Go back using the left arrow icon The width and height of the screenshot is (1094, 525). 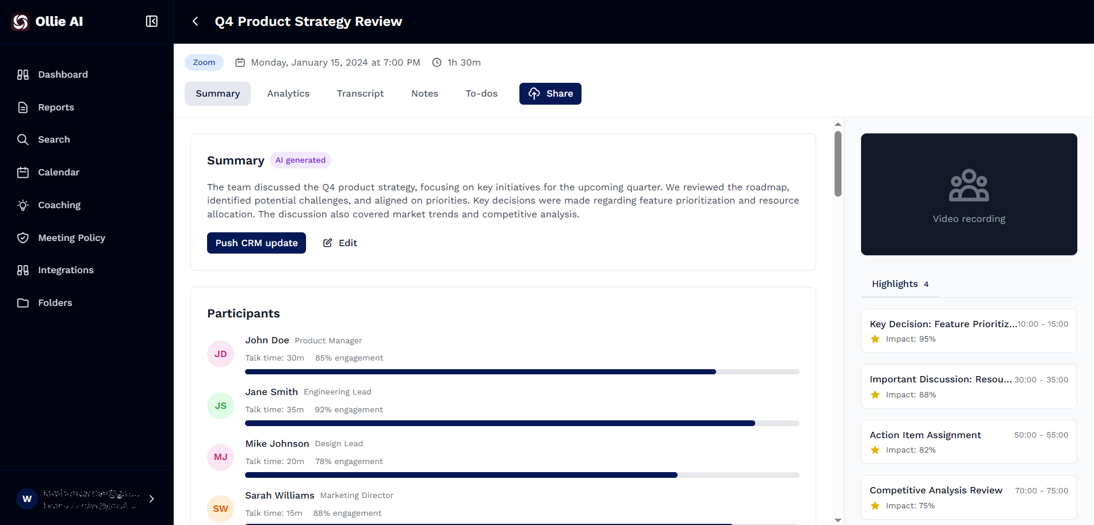click(x=196, y=21)
